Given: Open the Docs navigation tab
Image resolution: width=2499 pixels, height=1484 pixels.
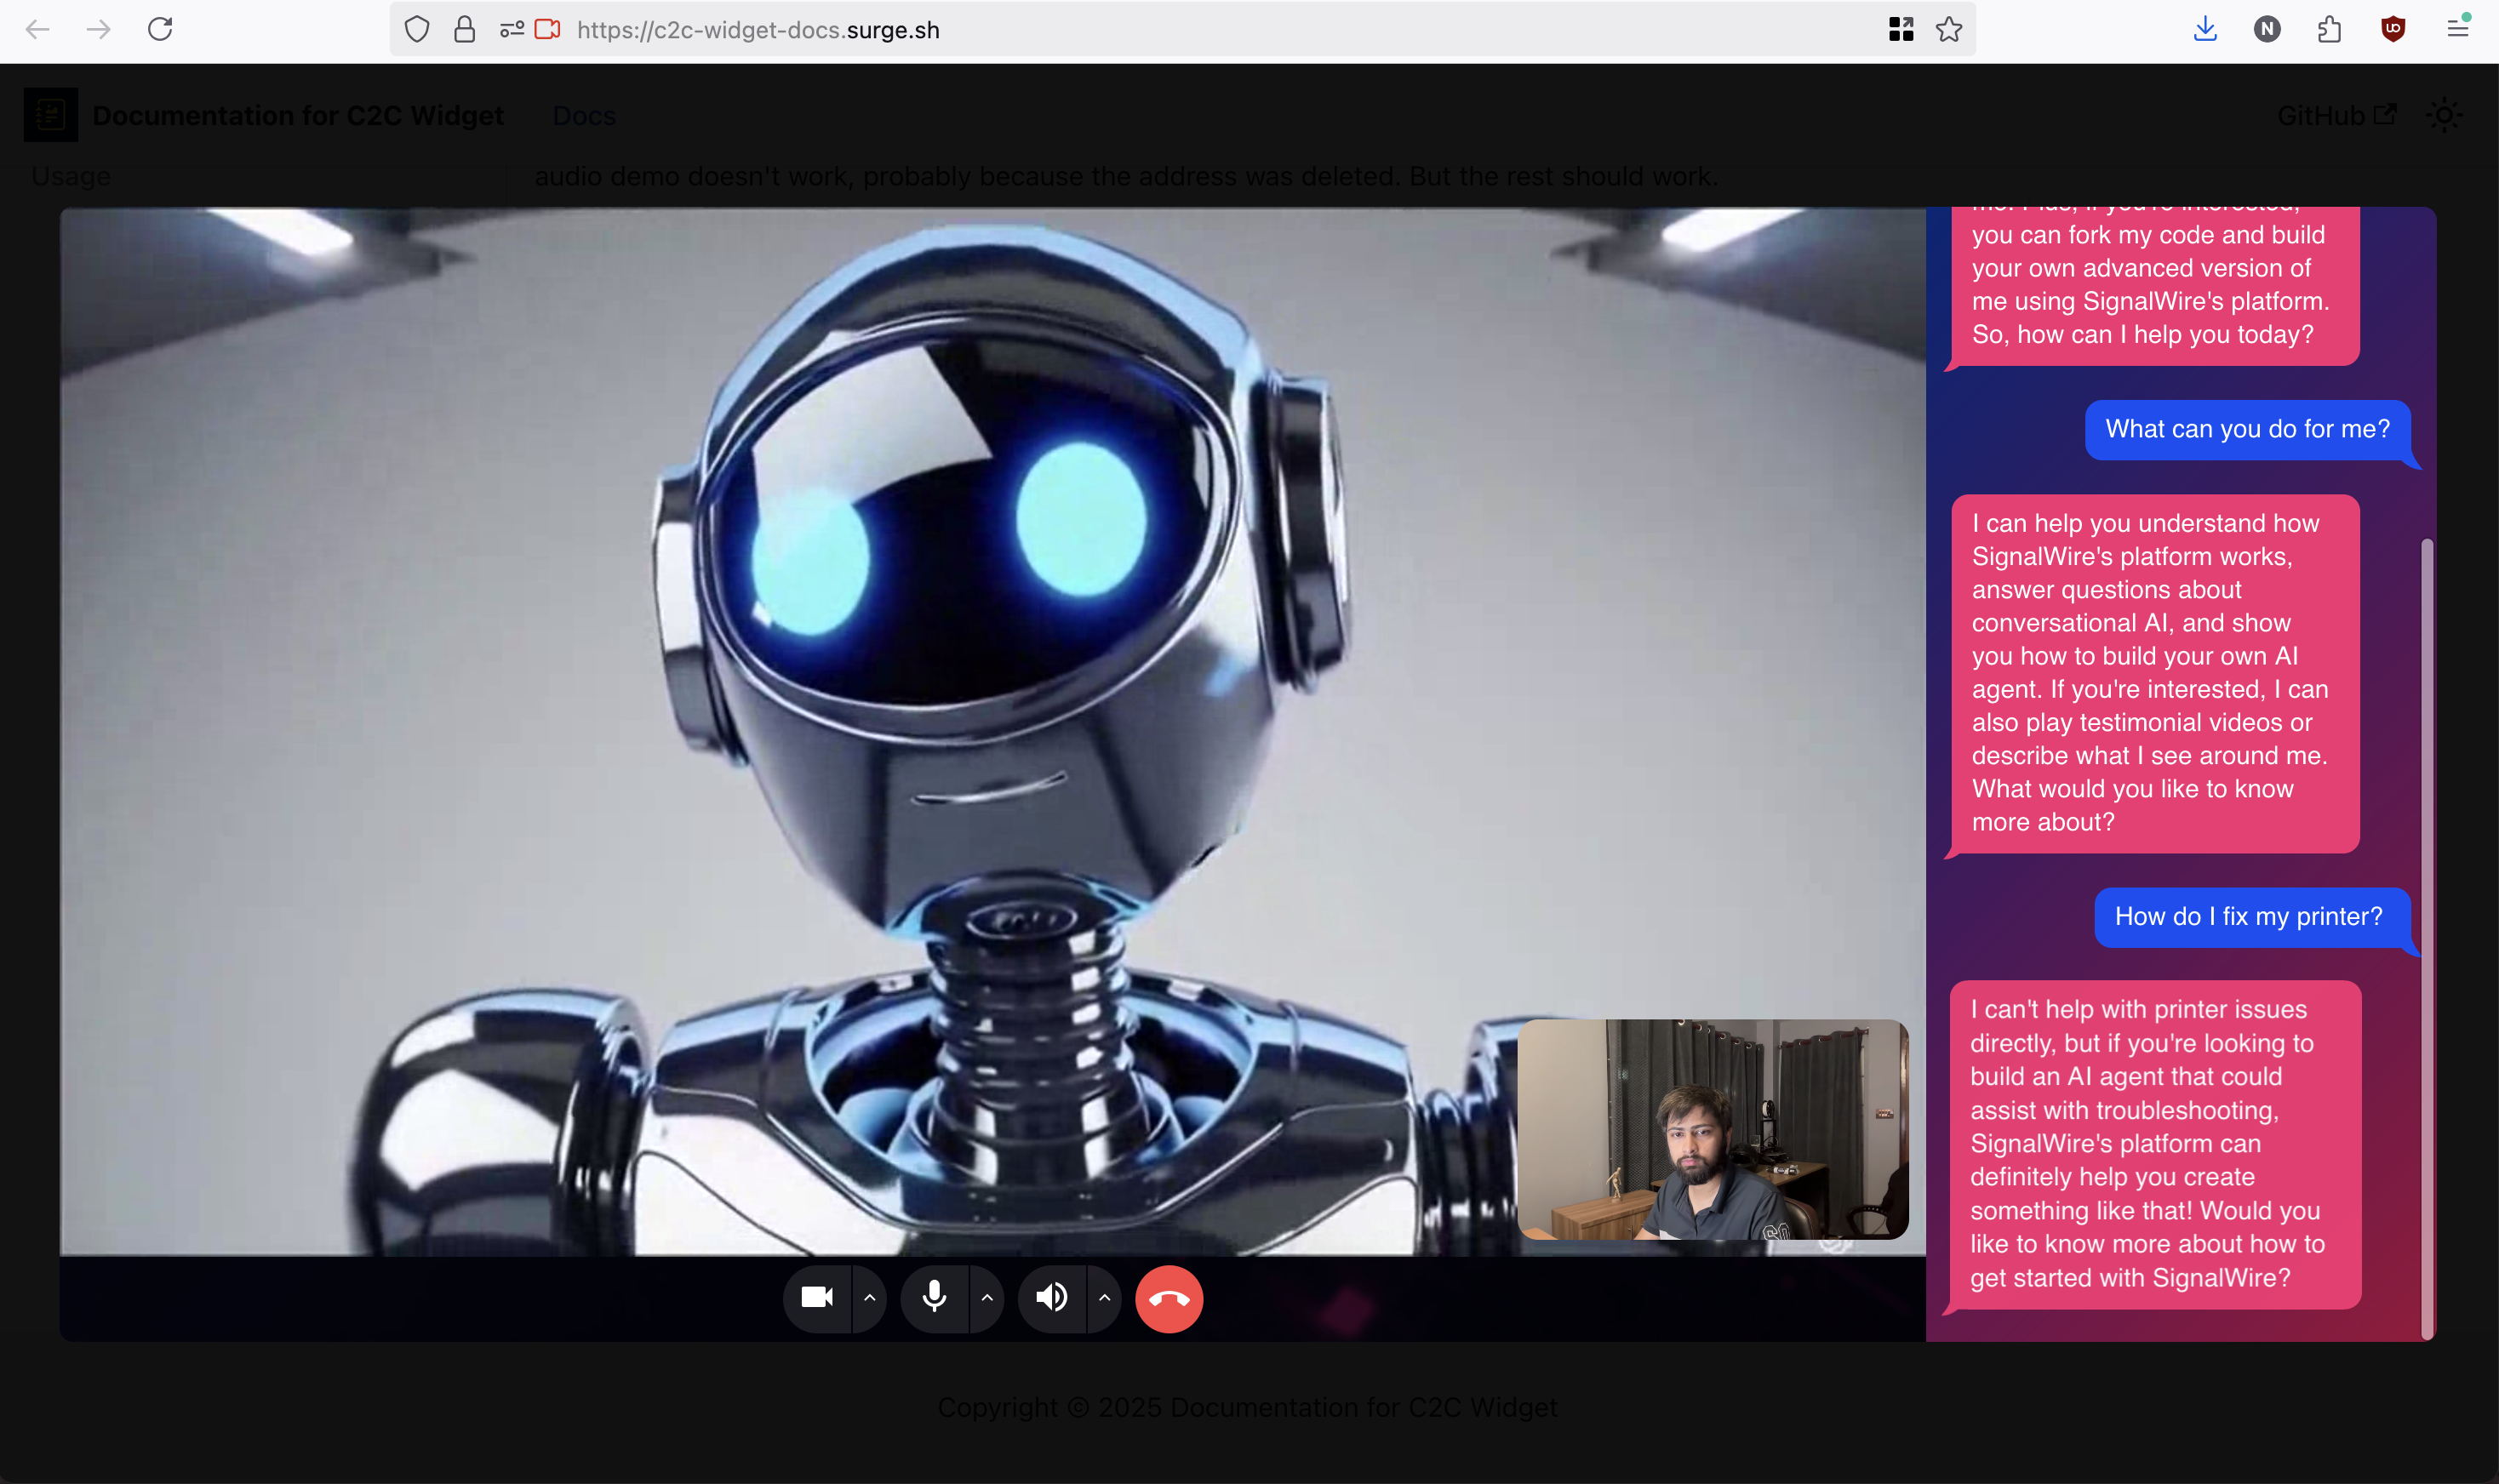Looking at the screenshot, I should (x=584, y=116).
